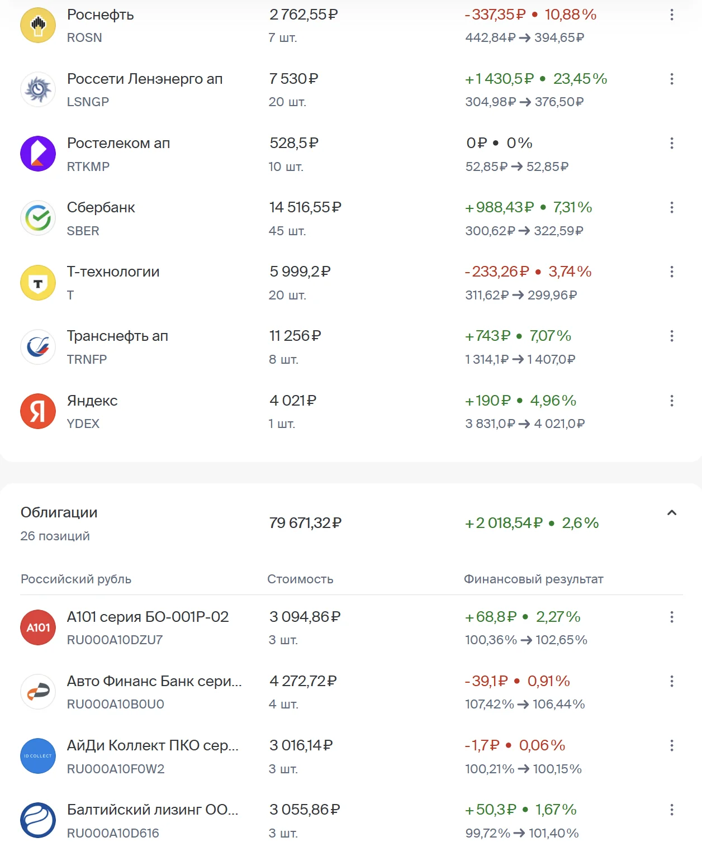The width and height of the screenshot is (702, 842).
Task: Click the RTKMP ticker text
Action: (88, 167)
